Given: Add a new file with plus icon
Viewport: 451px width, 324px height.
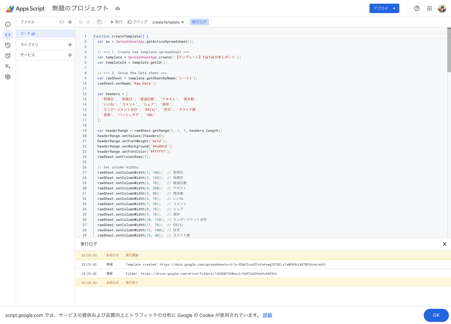Looking at the screenshot, I should [x=70, y=22].
